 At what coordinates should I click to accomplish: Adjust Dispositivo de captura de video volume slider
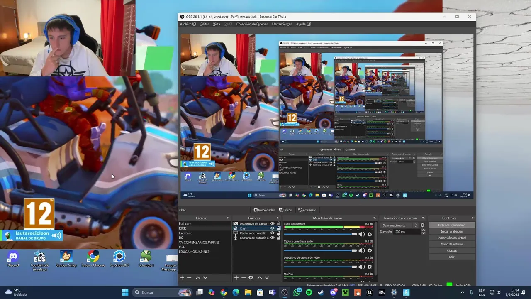(320, 267)
